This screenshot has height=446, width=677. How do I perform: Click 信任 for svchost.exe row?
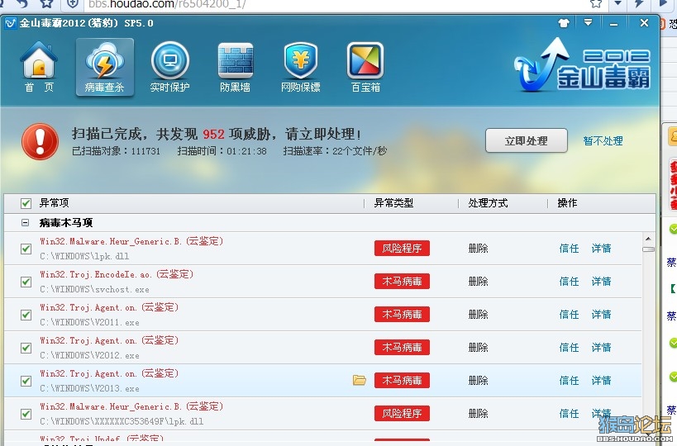[569, 282]
